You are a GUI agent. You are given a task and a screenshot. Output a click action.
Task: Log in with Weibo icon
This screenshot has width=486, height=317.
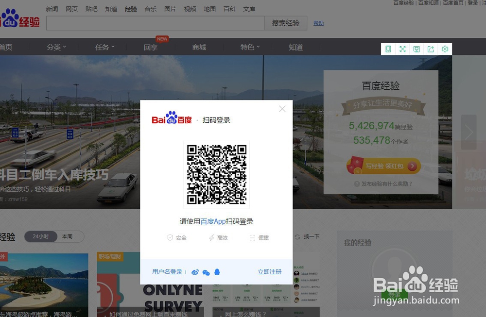195,272
